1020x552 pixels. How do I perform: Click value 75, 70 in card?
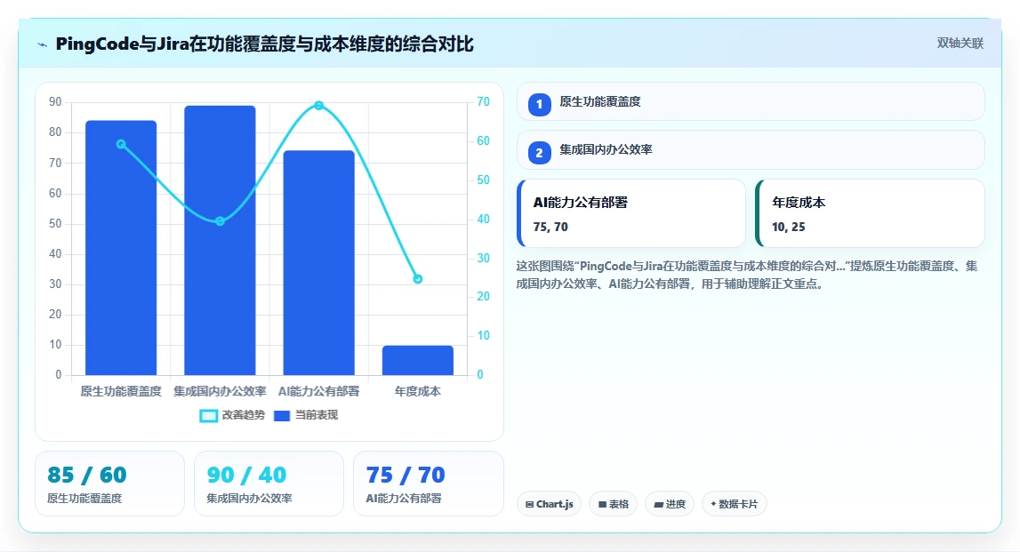pos(550,227)
